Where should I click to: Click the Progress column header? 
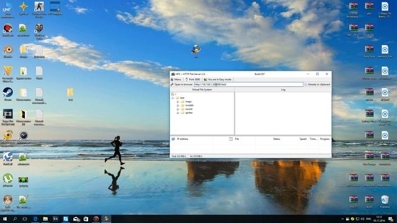pos(324,139)
